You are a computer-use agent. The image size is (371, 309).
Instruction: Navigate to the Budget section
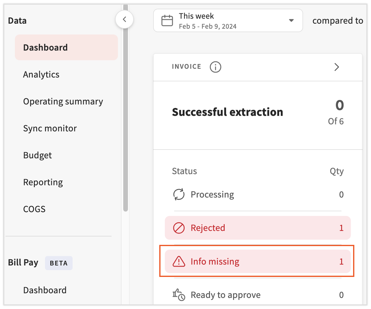click(37, 155)
